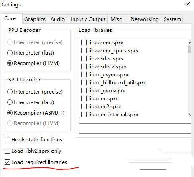
Task: Enable libad_billboard_util.sprx library
Action: pyautogui.click(x=84, y=83)
